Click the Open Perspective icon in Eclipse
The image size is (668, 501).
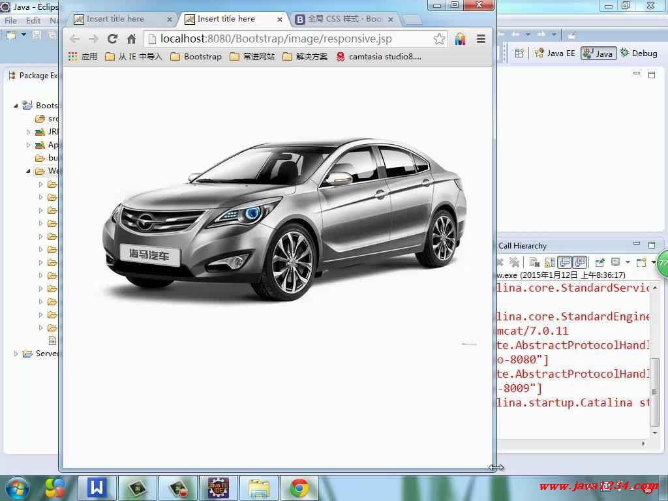coord(520,53)
